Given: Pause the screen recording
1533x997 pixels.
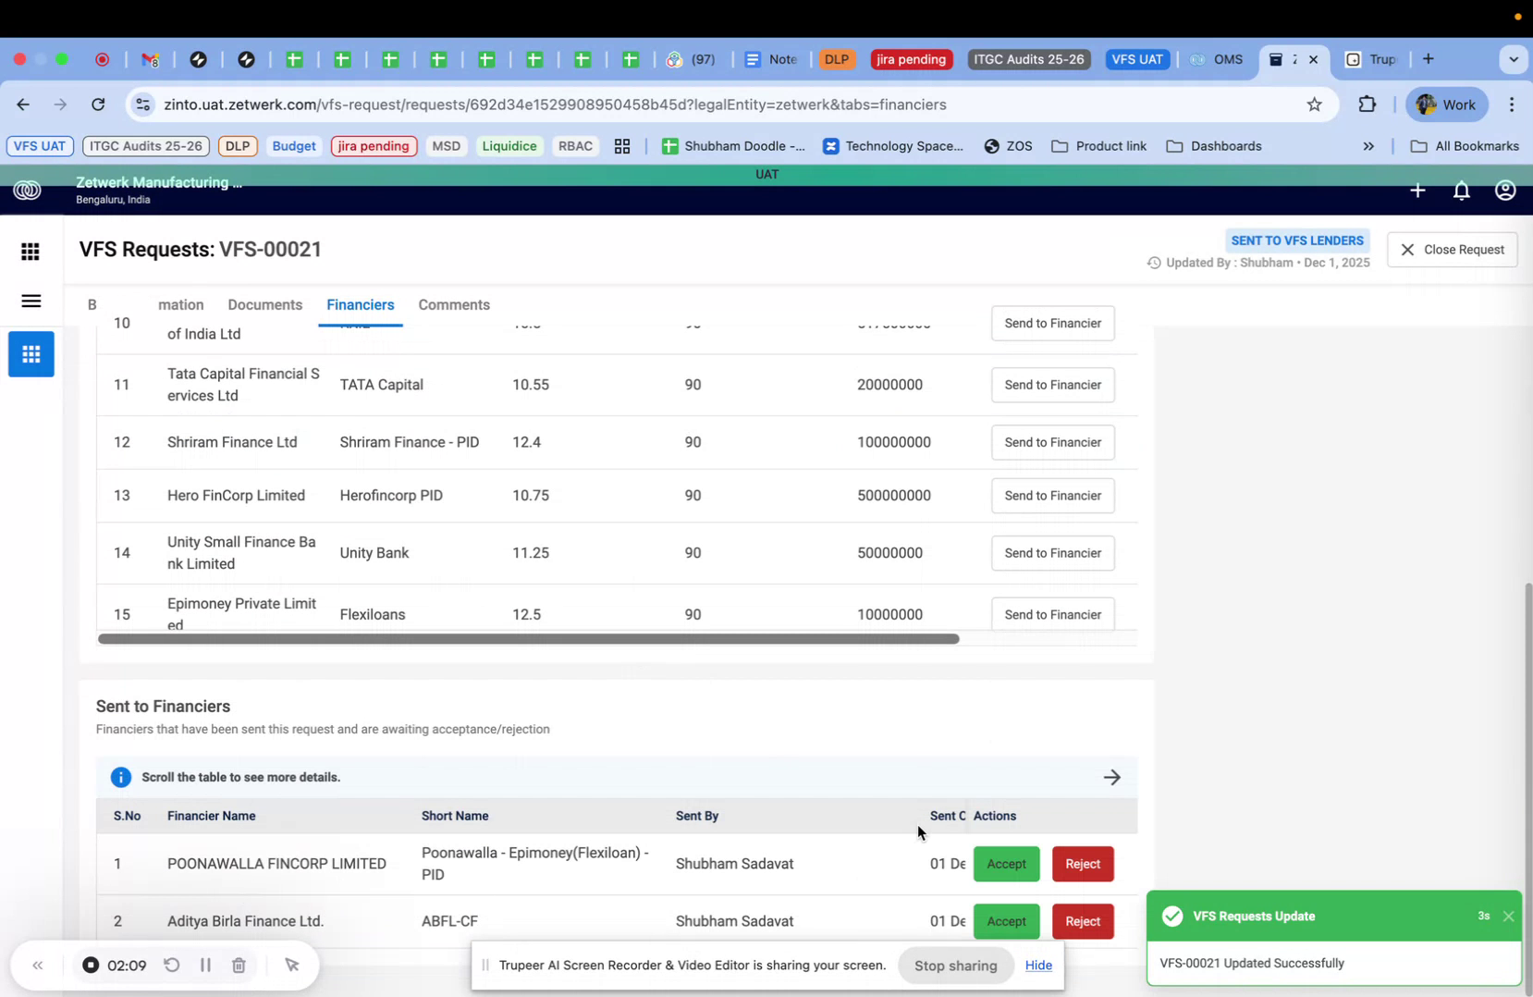Looking at the screenshot, I should pos(205,965).
